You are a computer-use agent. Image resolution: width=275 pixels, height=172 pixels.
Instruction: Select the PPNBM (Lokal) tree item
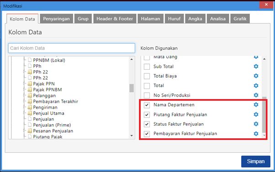coord(49,60)
